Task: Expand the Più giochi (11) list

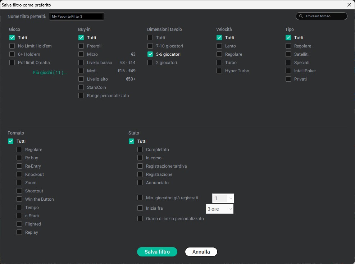Action: pyautogui.click(x=50, y=72)
